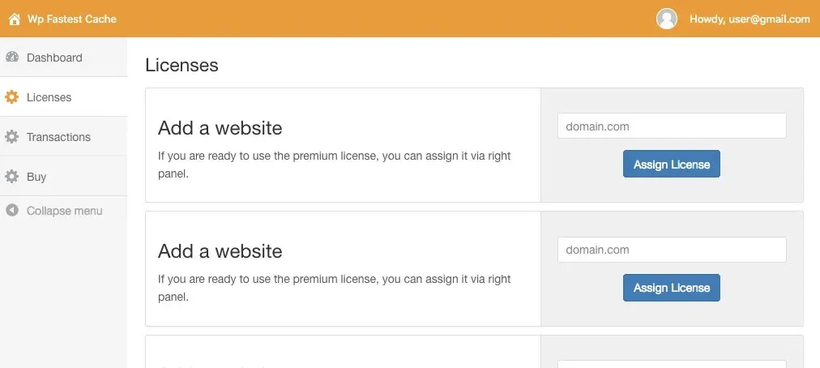Image resolution: width=820 pixels, height=368 pixels.
Task: Click the second Assign License button
Action: (x=672, y=288)
